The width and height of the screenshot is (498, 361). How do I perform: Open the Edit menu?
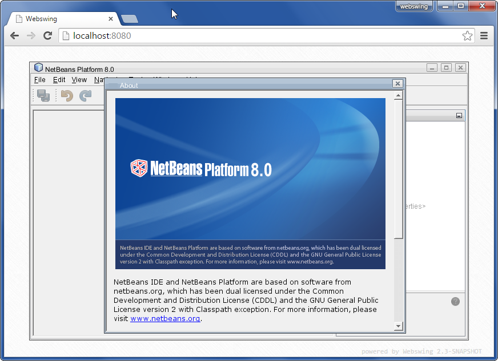pos(59,80)
